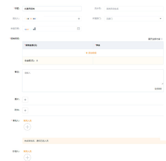The image size is (166, 161).
Task: Open the 所属部门 dropdown showing 无部门
Action: pyautogui.click(x=134, y=19)
